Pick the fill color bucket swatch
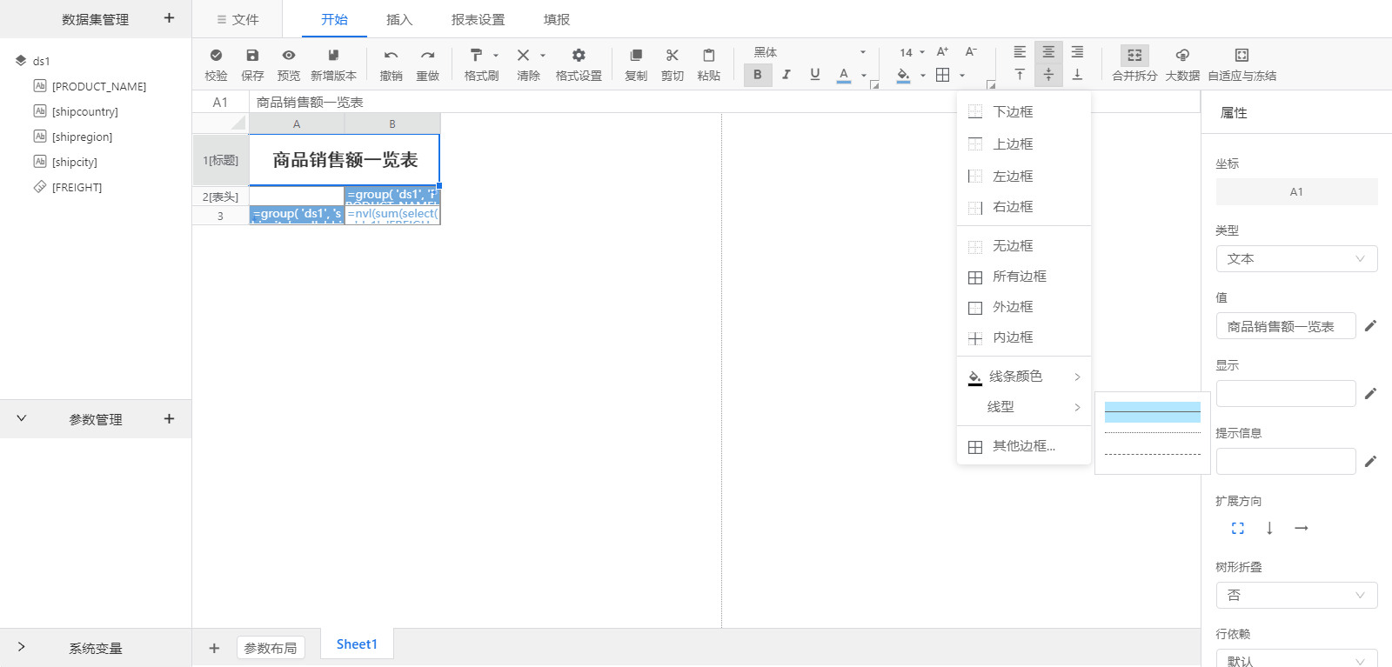Image resolution: width=1392 pixels, height=667 pixels. coord(903,75)
